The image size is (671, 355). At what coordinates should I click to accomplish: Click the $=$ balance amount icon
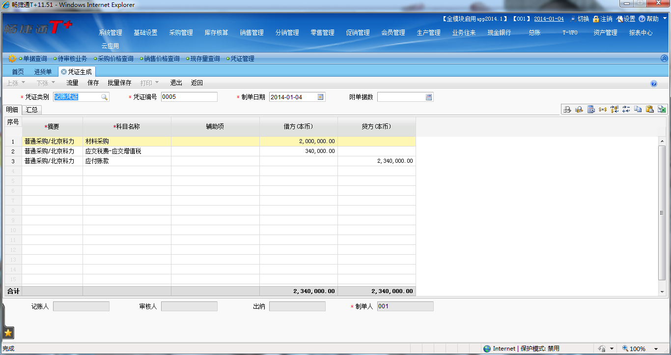click(x=603, y=109)
